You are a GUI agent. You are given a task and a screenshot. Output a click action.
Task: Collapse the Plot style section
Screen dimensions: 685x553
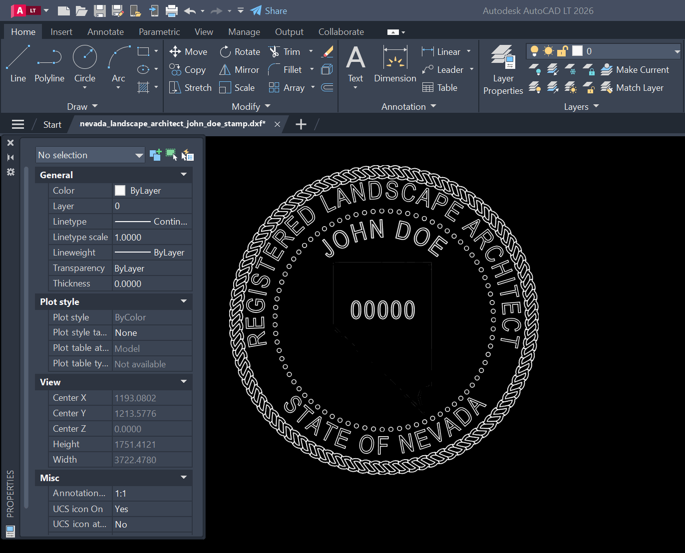pos(184,301)
